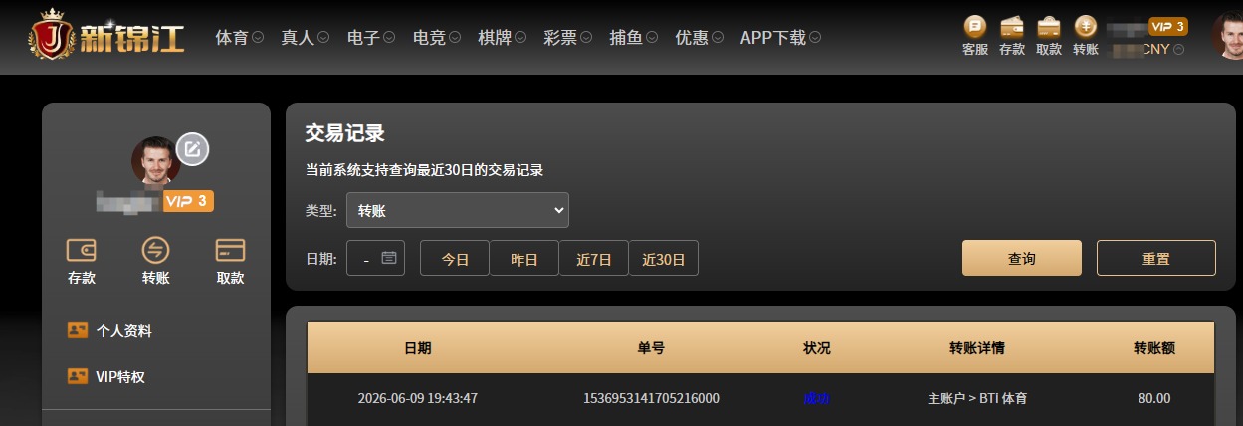Viewport: 1243px width, 426px height.
Task: Open 存款 deposit in sidebar
Action: [x=82, y=262]
